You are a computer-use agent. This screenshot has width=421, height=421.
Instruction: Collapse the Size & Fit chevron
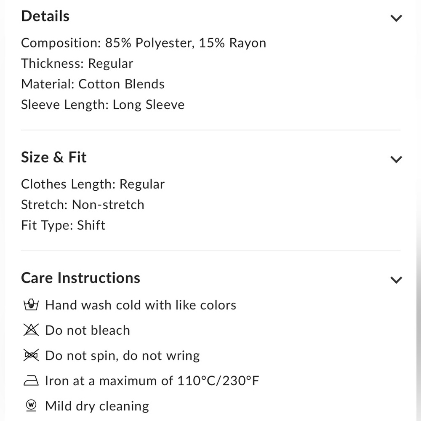point(396,159)
